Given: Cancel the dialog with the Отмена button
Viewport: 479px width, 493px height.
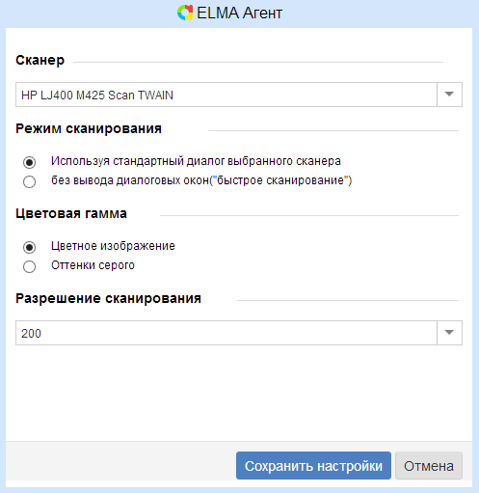Looking at the screenshot, I should pyautogui.click(x=429, y=466).
